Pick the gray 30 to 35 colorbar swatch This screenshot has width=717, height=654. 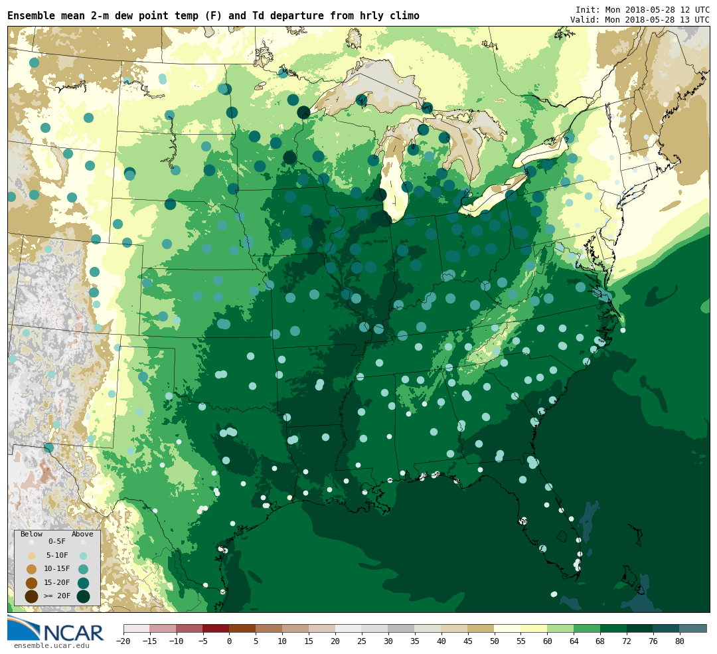(x=402, y=628)
